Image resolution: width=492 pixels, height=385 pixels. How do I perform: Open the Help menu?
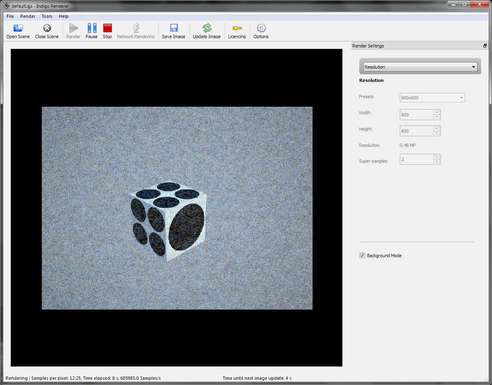[64, 16]
